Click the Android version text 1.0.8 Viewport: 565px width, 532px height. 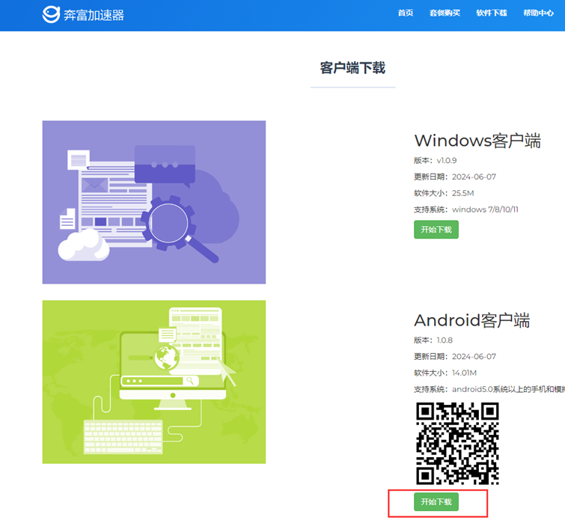[445, 340]
